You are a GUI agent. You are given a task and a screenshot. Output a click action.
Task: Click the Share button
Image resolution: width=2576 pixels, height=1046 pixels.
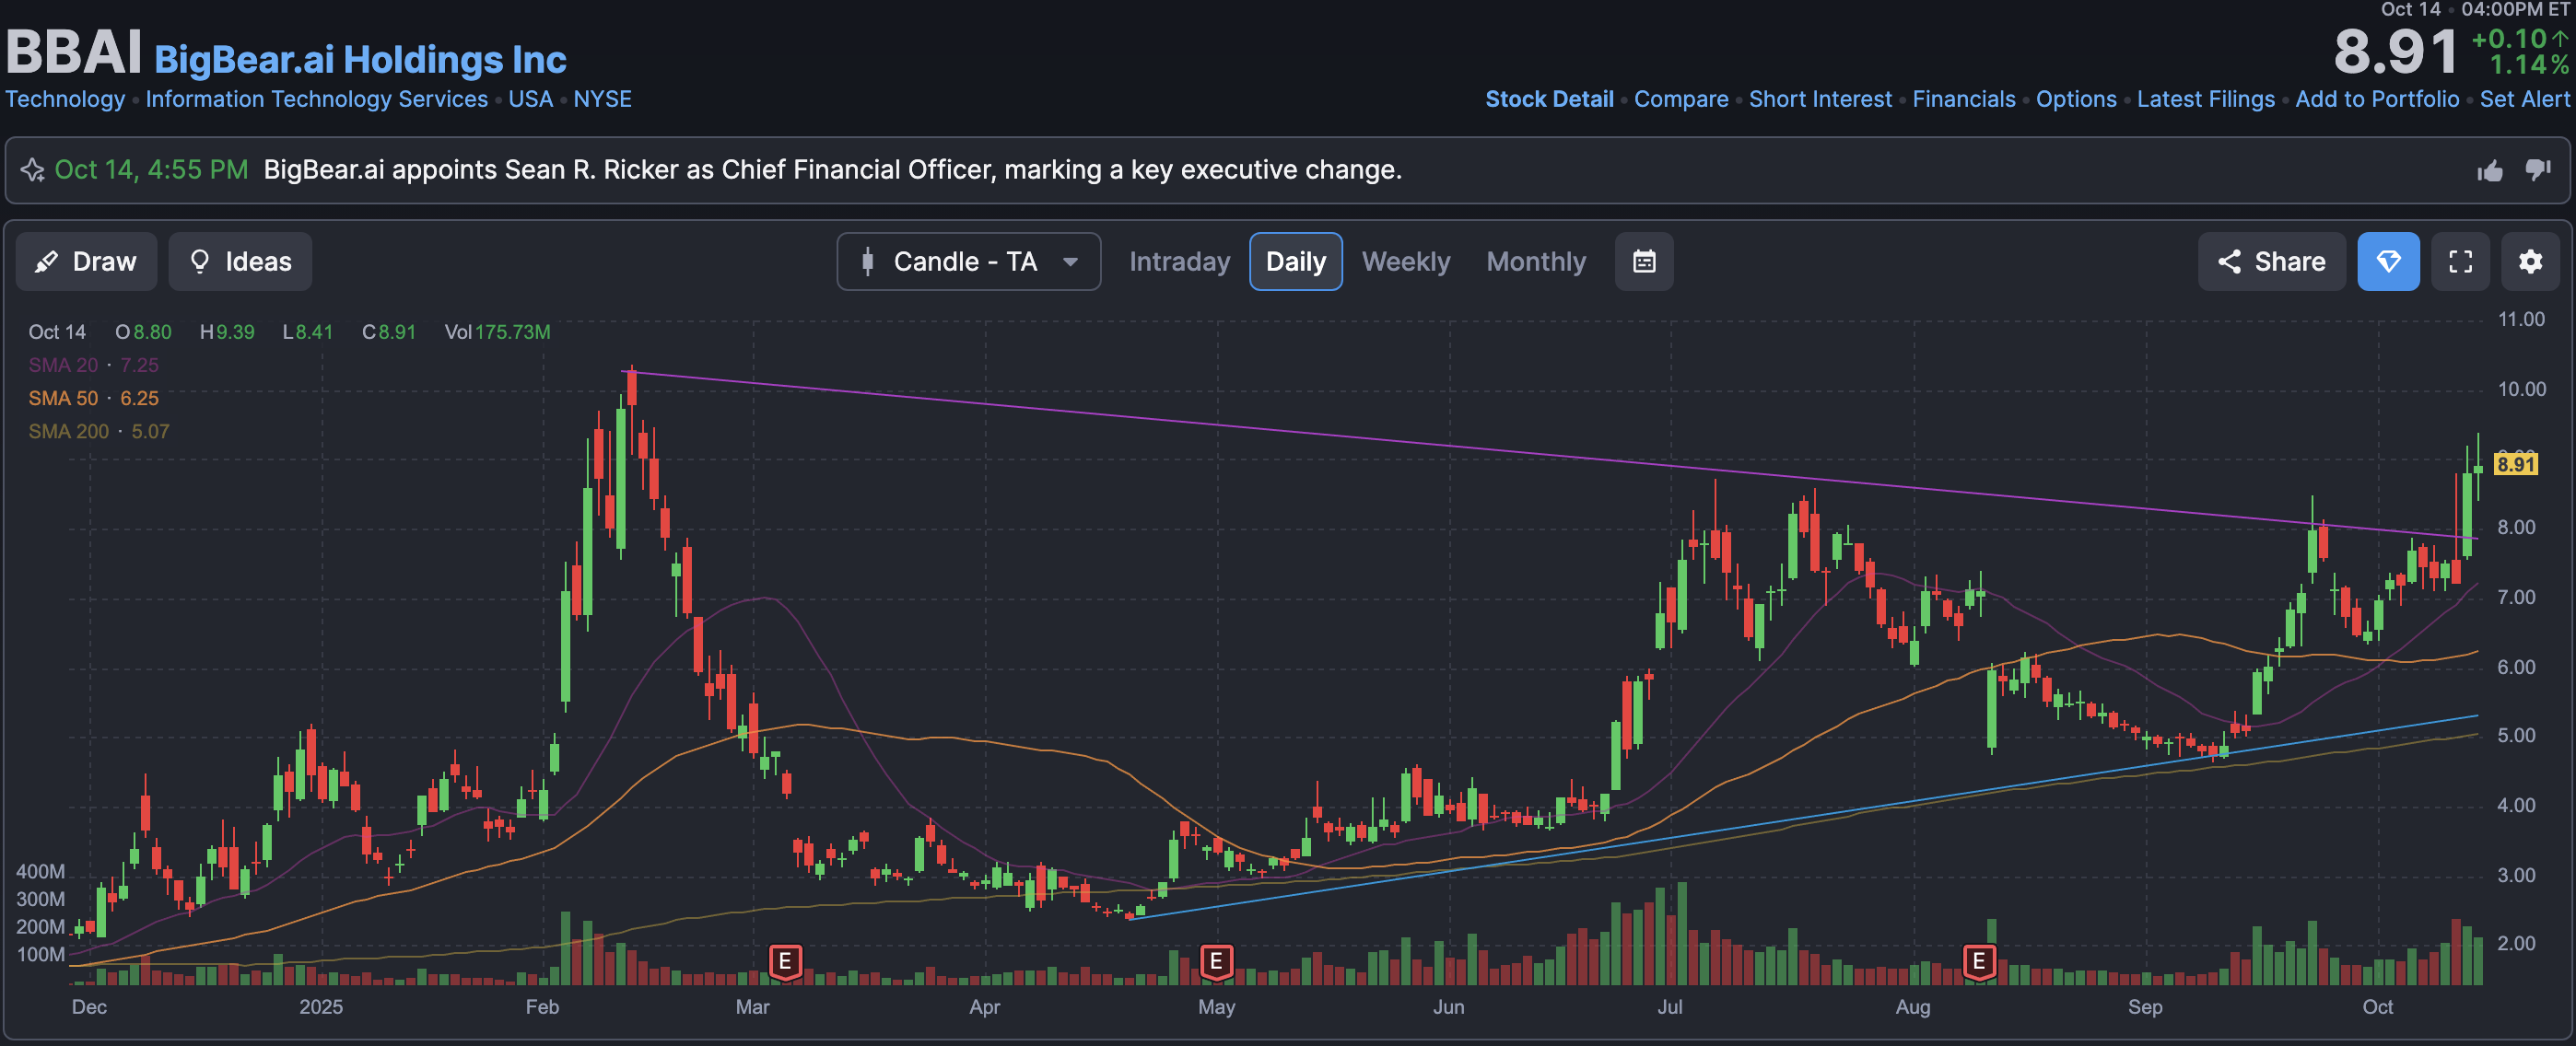click(x=2270, y=261)
